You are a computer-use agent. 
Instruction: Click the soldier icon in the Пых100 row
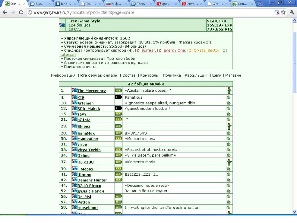229,162
